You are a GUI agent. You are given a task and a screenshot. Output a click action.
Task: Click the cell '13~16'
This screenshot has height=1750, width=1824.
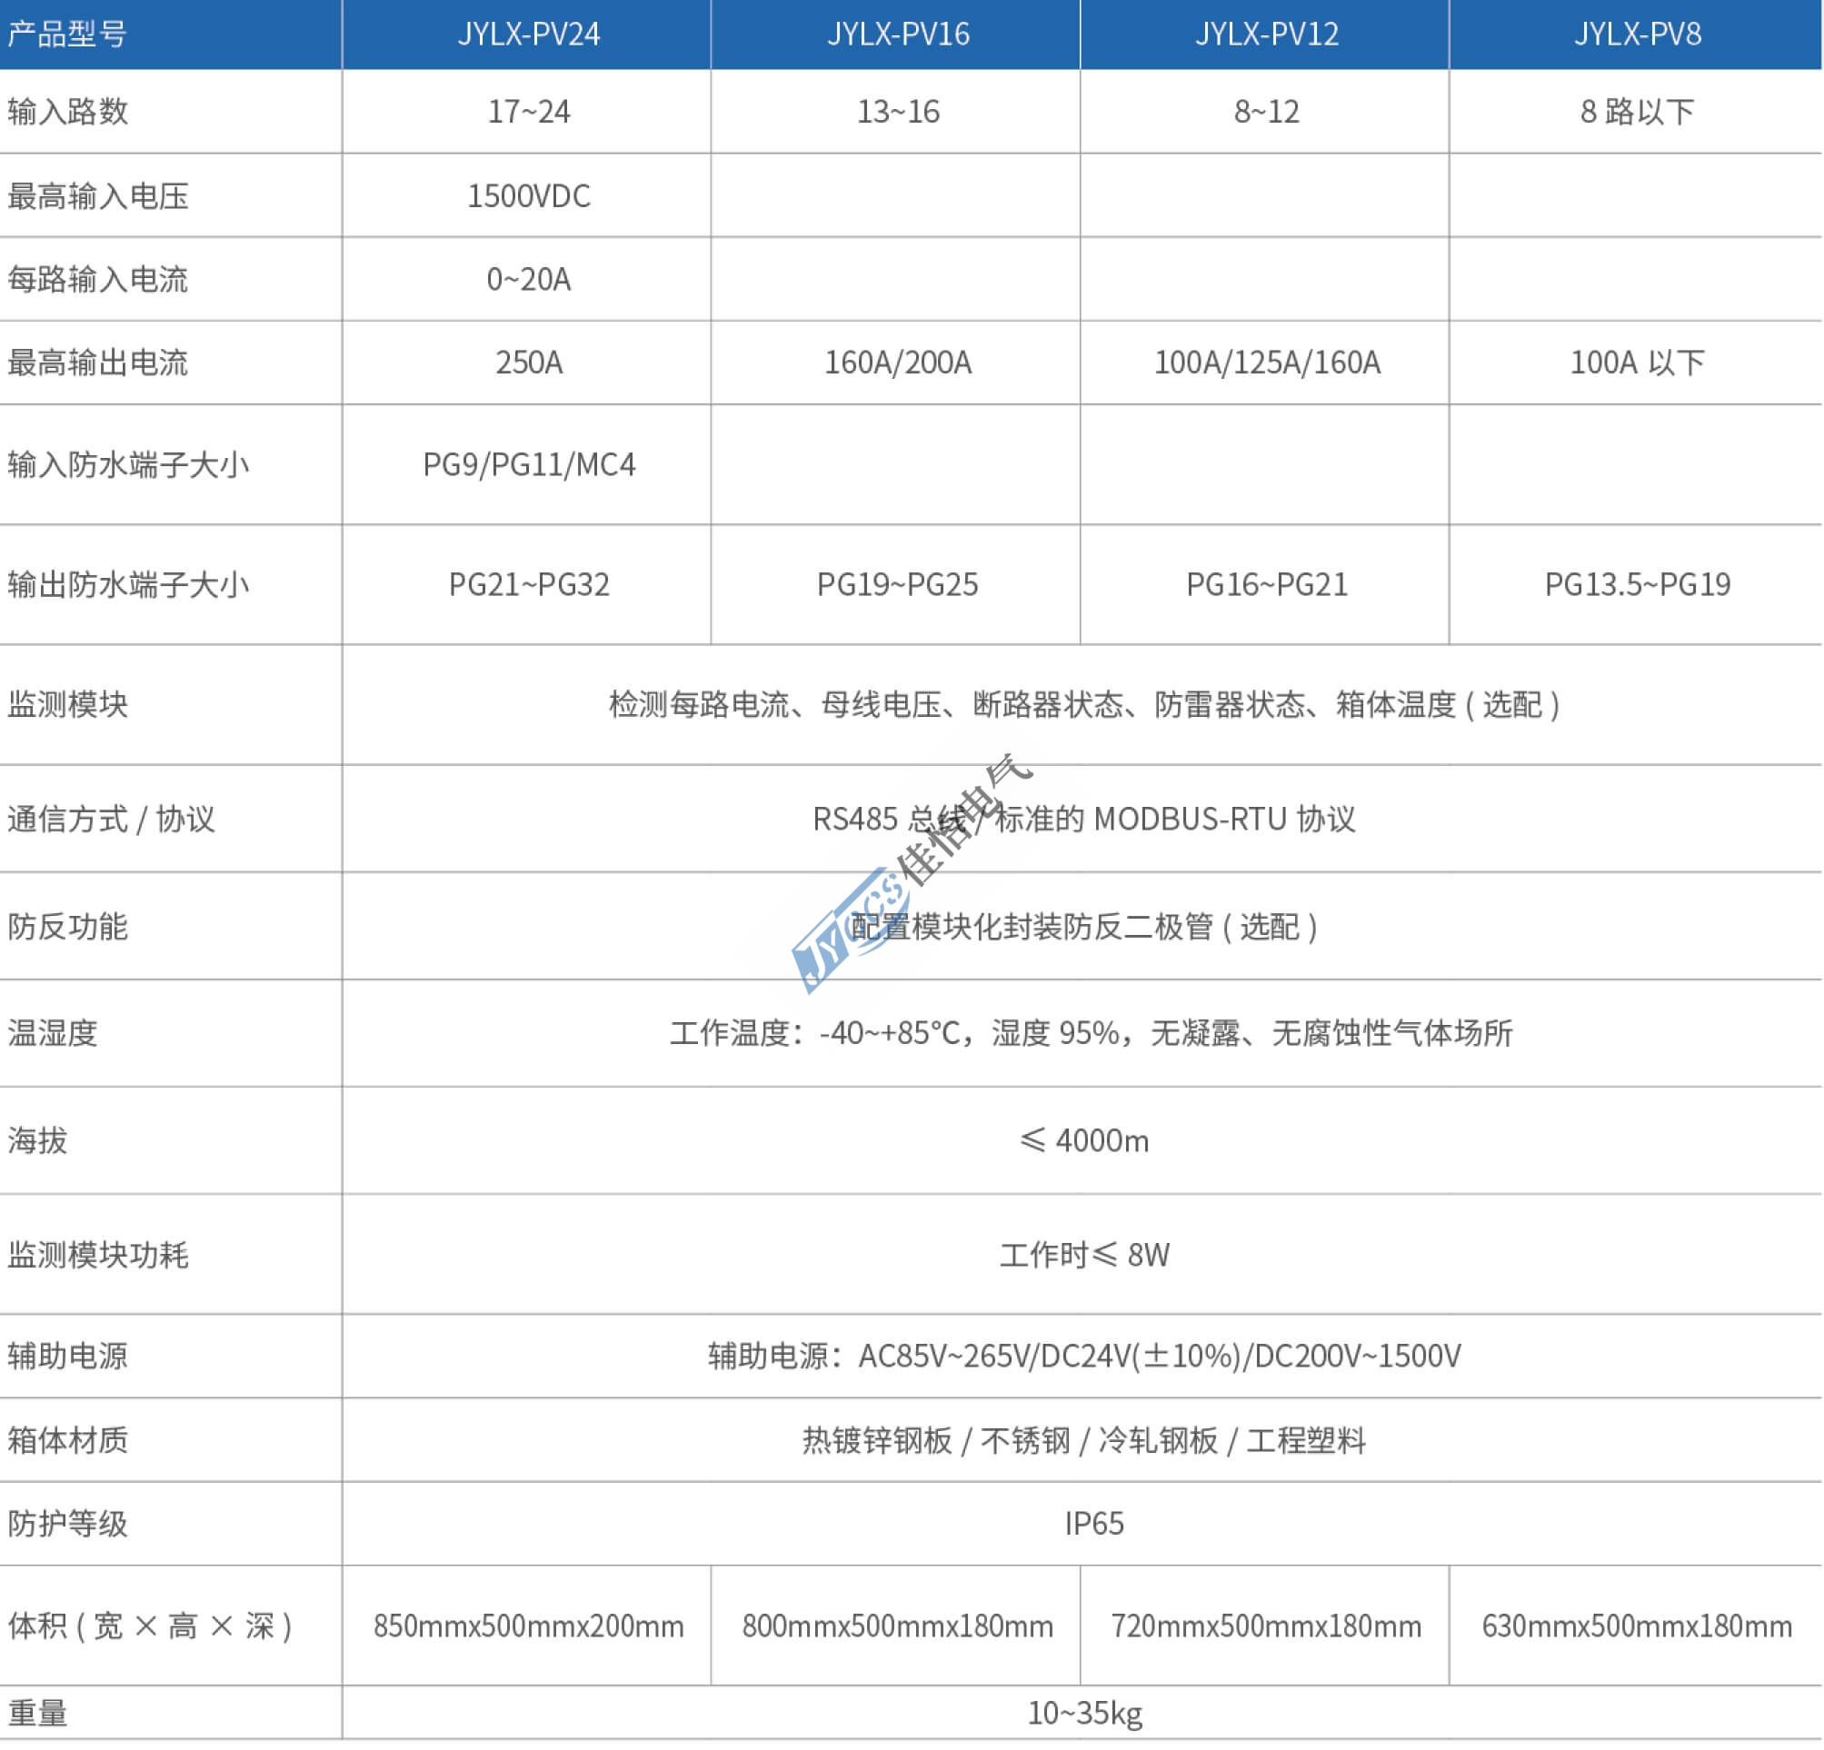click(x=898, y=112)
